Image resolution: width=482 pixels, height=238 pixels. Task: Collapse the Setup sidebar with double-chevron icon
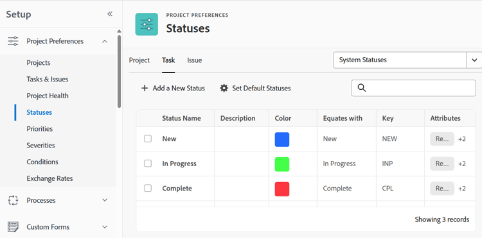point(110,14)
